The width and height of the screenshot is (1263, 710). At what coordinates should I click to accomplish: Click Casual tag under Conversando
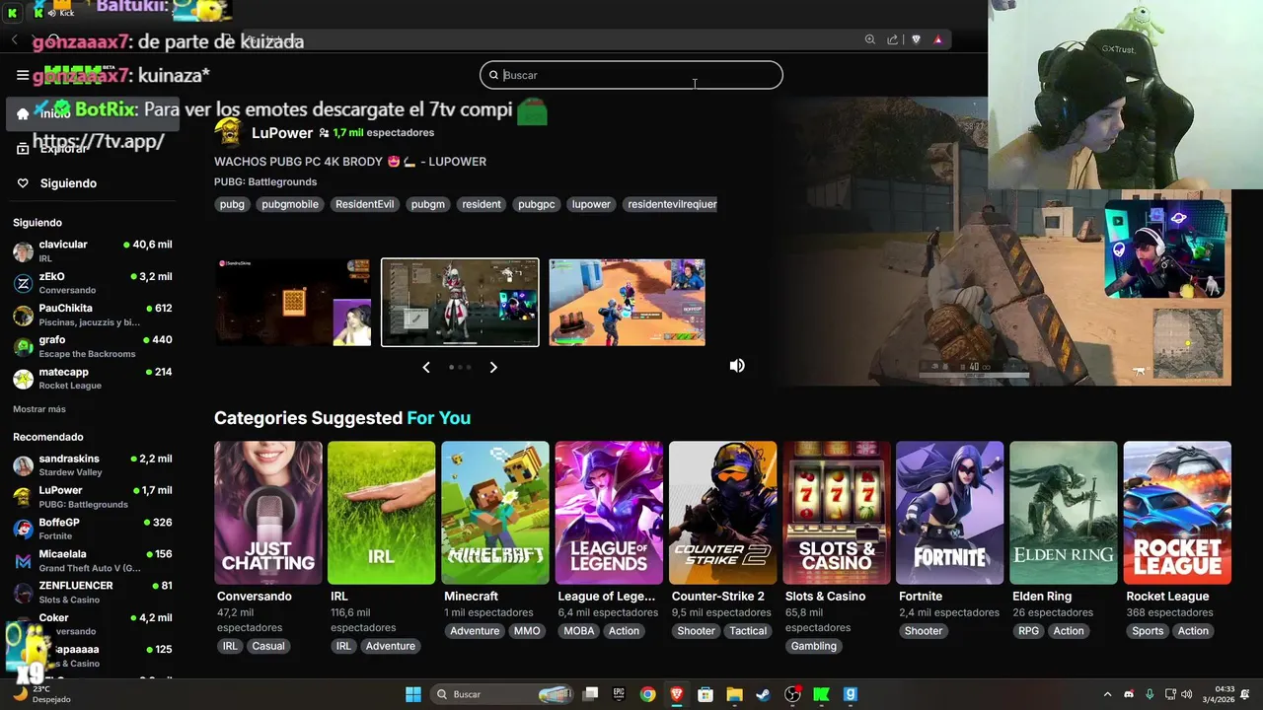point(268,646)
